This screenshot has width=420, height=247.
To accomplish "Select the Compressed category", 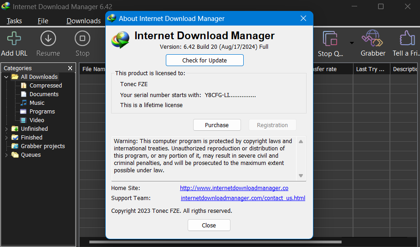I will (x=46, y=86).
